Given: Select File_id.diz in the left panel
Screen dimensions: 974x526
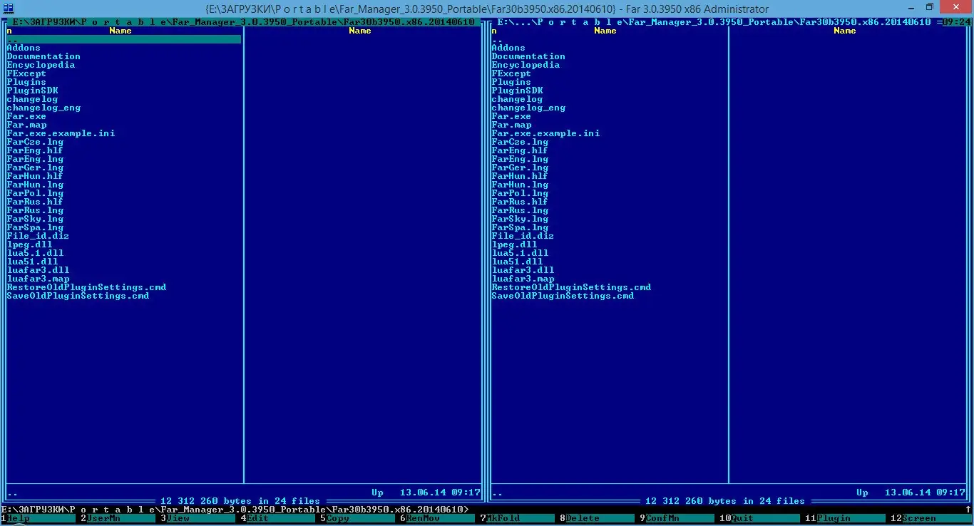Looking at the screenshot, I should point(38,236).
